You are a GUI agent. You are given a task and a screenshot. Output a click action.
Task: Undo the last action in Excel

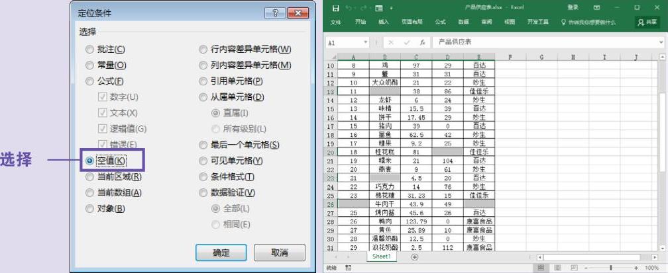pos(349,8)
